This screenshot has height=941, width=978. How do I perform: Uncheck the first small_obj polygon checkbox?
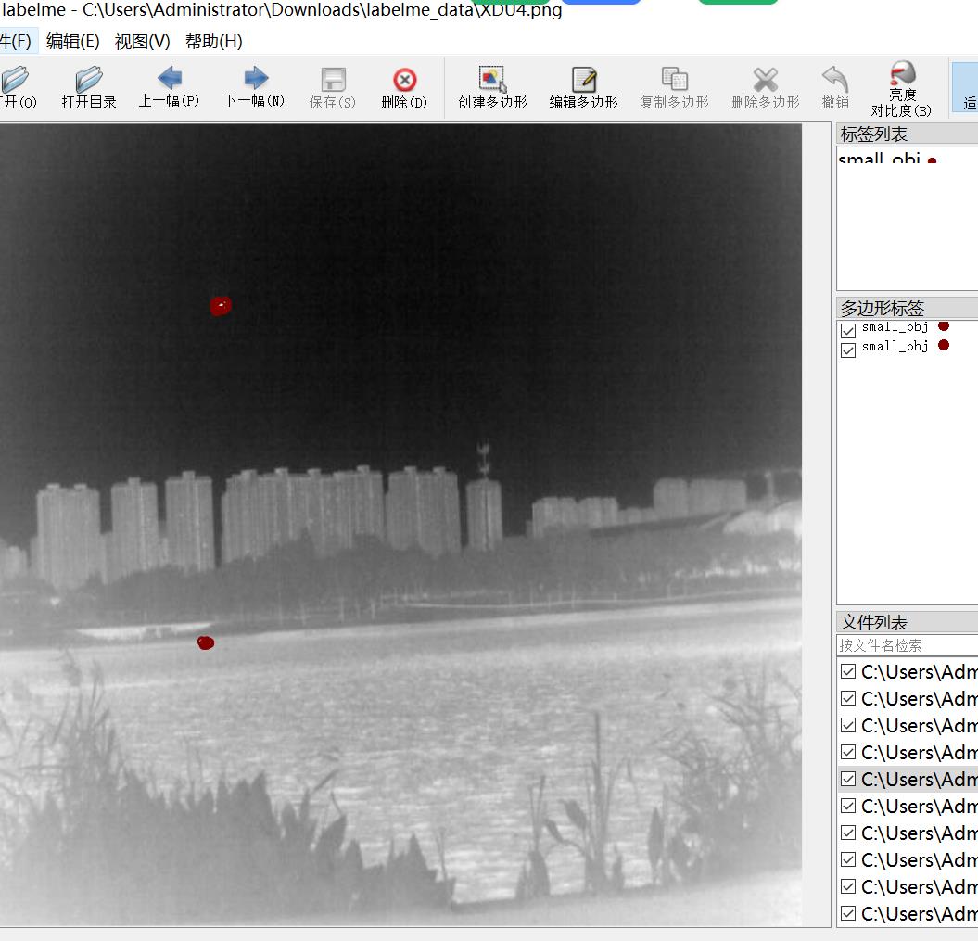847,330
